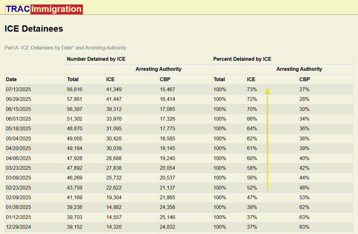Click the ICE Detainees page heading
This screenshot has width=358, height=234.
[33, 29]
